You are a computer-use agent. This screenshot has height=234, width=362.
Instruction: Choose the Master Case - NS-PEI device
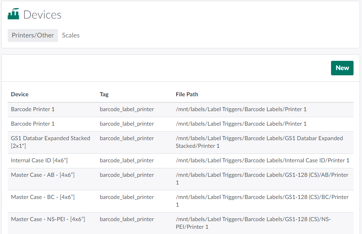click(48, 219)
